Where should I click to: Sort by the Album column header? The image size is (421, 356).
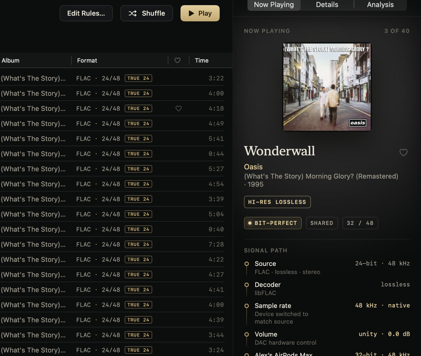tap(11, 61)
